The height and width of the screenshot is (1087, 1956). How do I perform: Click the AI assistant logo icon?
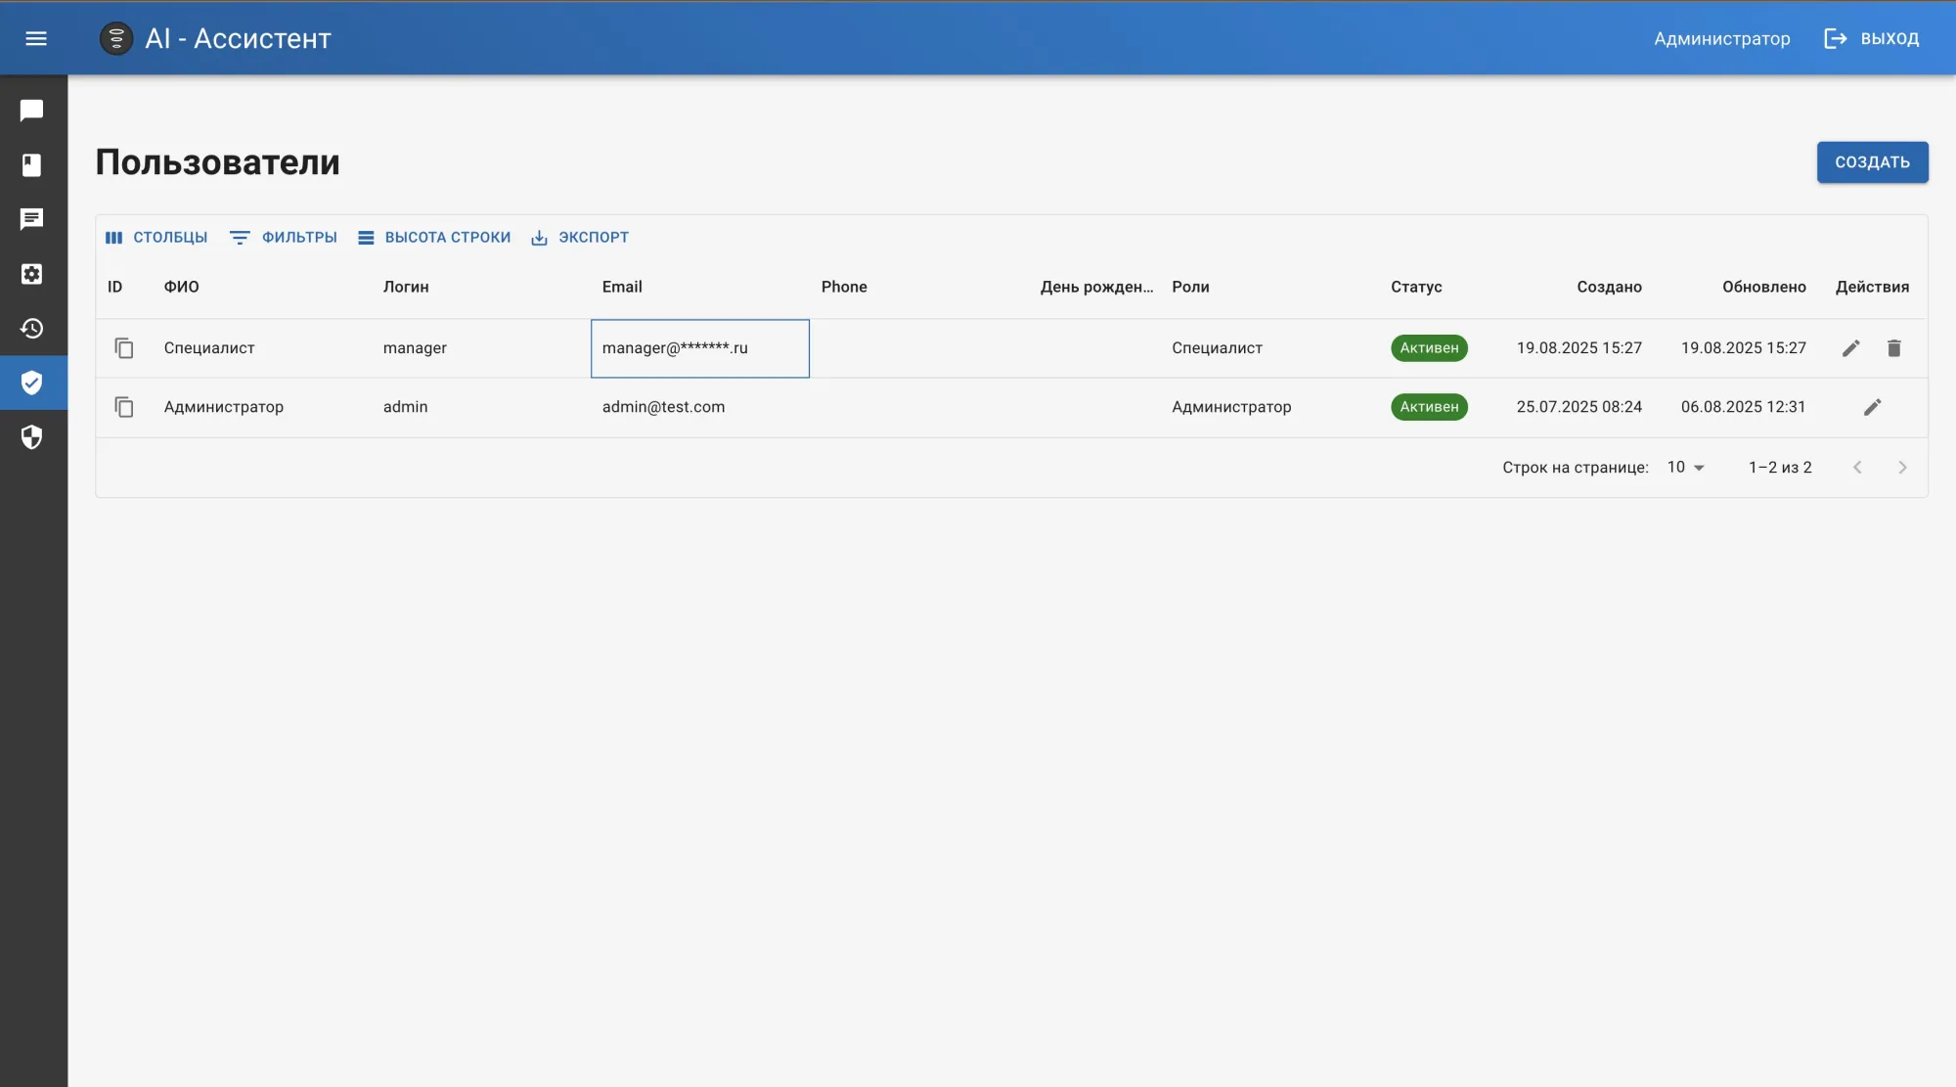pos(116,38)
